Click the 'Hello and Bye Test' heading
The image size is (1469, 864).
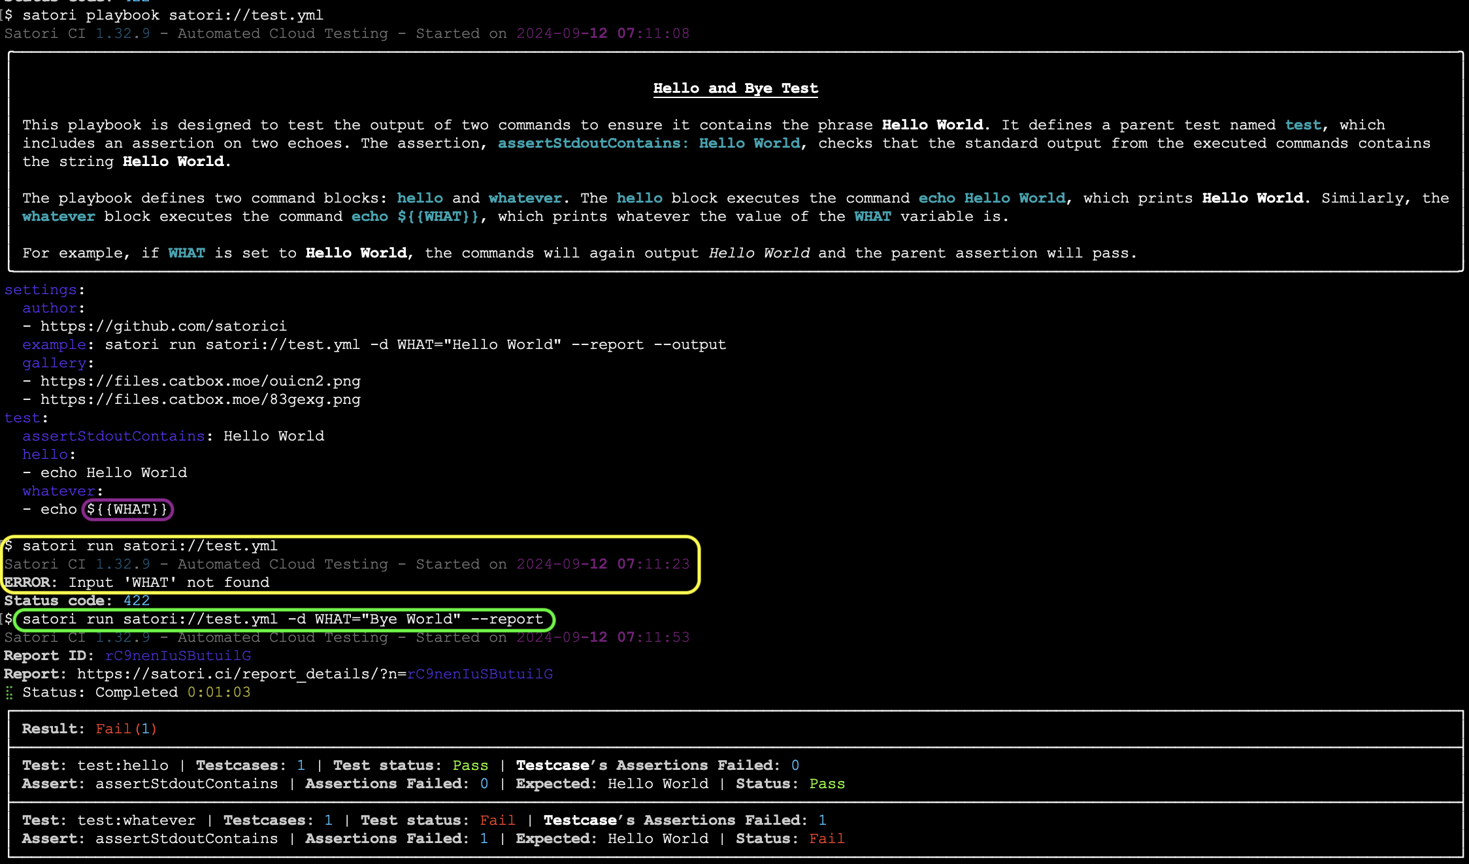point(735,88)
